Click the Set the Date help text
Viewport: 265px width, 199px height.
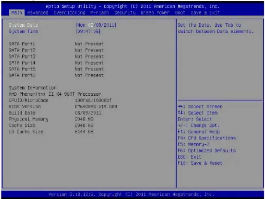[x=216, y=28]
